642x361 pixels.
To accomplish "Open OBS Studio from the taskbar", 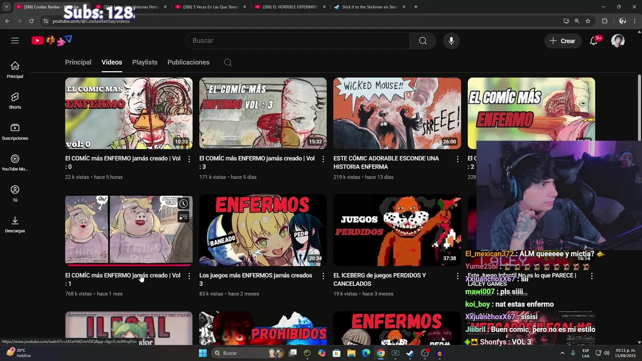I will click(425, 353).
